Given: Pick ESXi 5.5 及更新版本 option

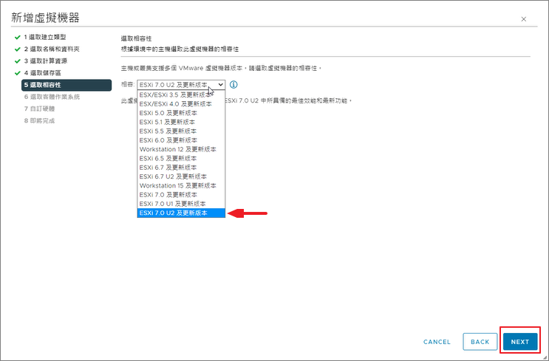Looking at the screenshot, I should (x=181, y=131).
